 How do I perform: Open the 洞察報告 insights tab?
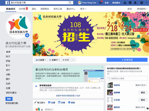45,9
